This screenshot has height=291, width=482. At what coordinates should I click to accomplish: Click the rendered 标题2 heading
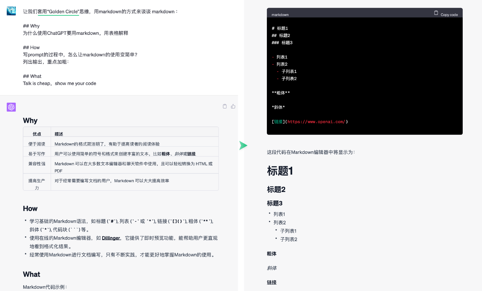click(276, 189)
